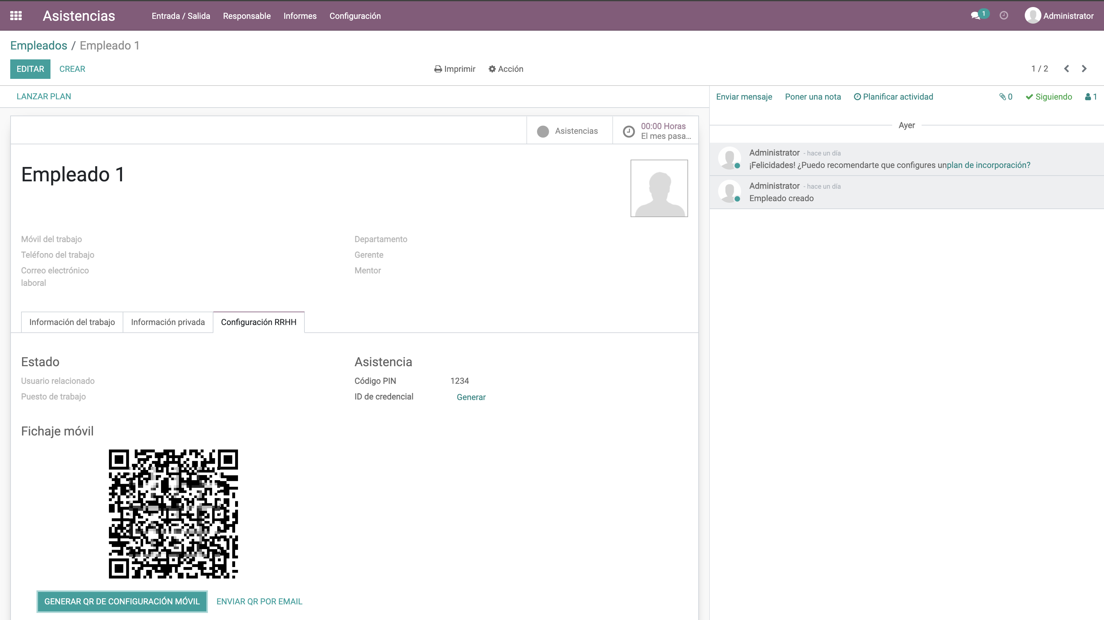Click the 'Puesto de trabajo' label
Viewport: 1104px width, 620px height.
coord(54,397)
